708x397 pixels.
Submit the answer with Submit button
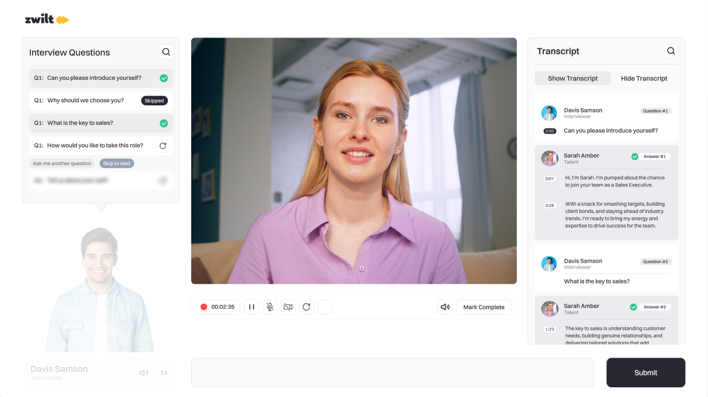[x=646, y=373]
